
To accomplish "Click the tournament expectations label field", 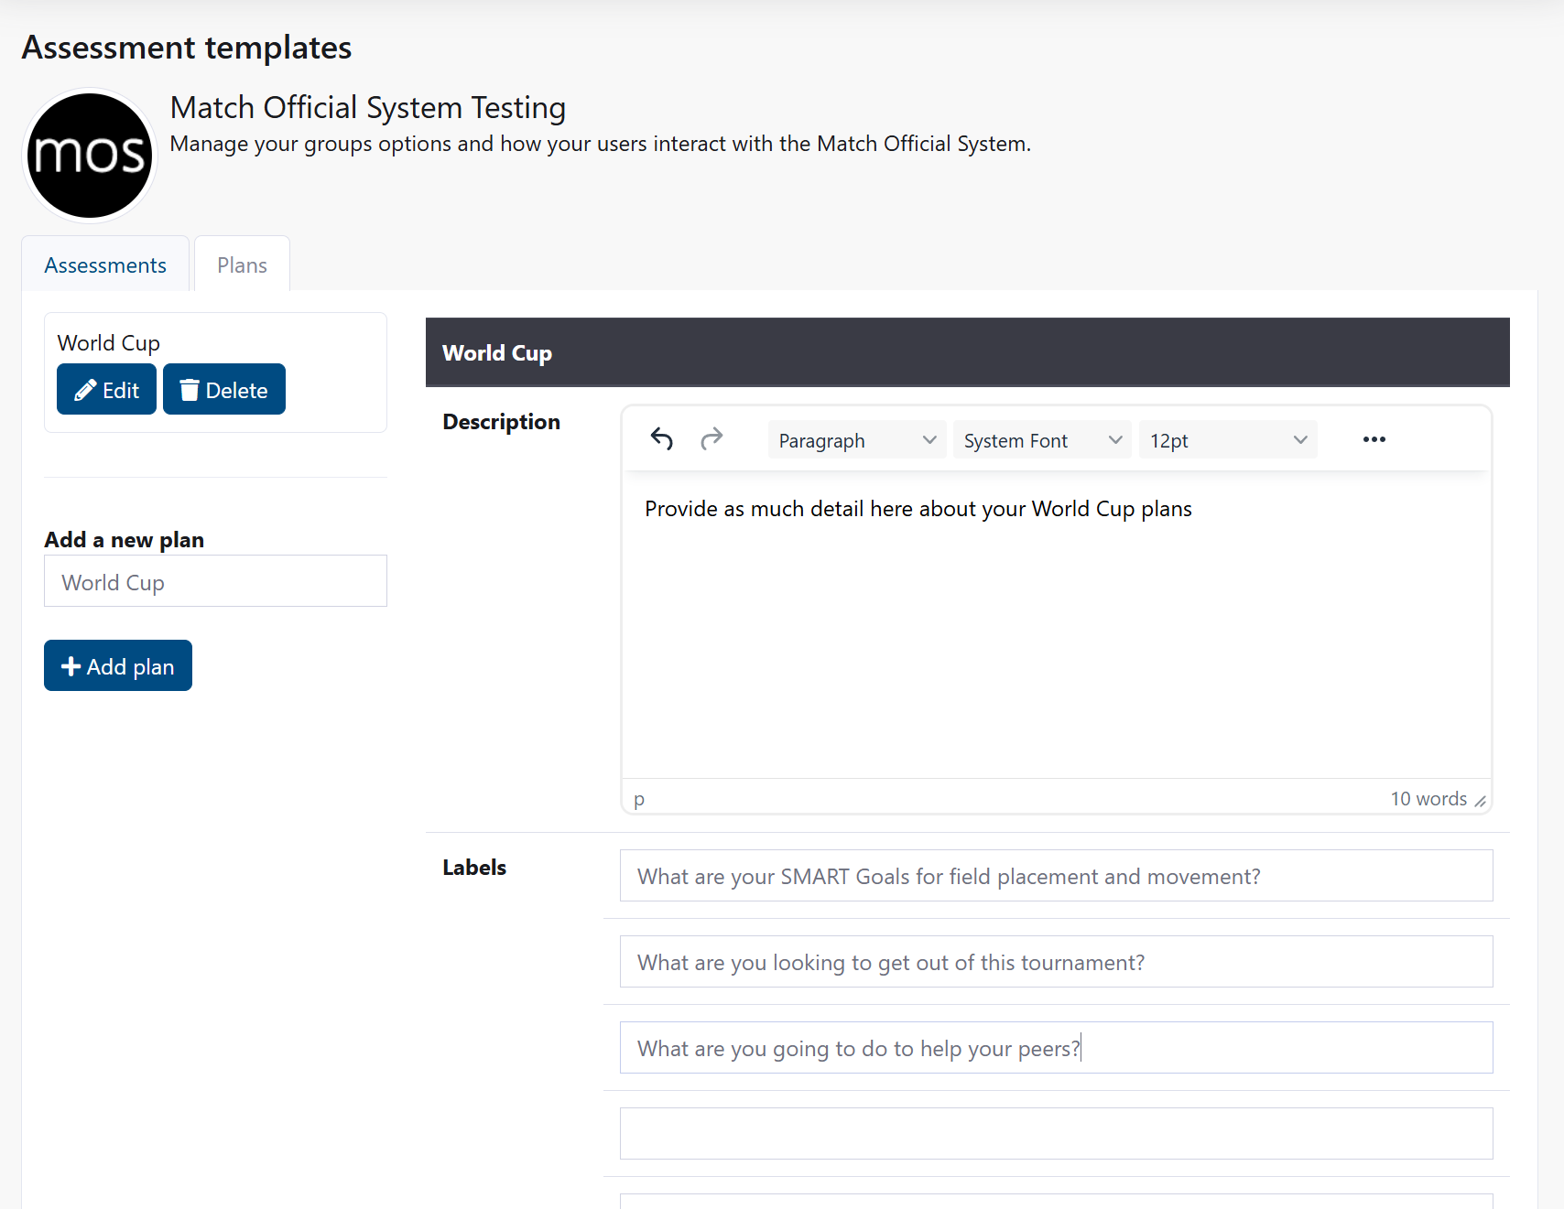I will [x=1055, y=962].
